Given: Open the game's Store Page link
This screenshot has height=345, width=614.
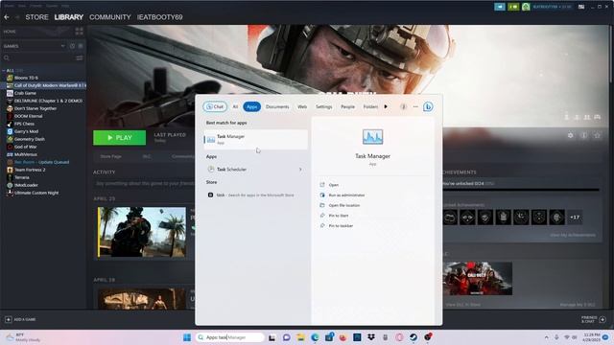Looking at the screenshot, I should click(x=111, y=156).
